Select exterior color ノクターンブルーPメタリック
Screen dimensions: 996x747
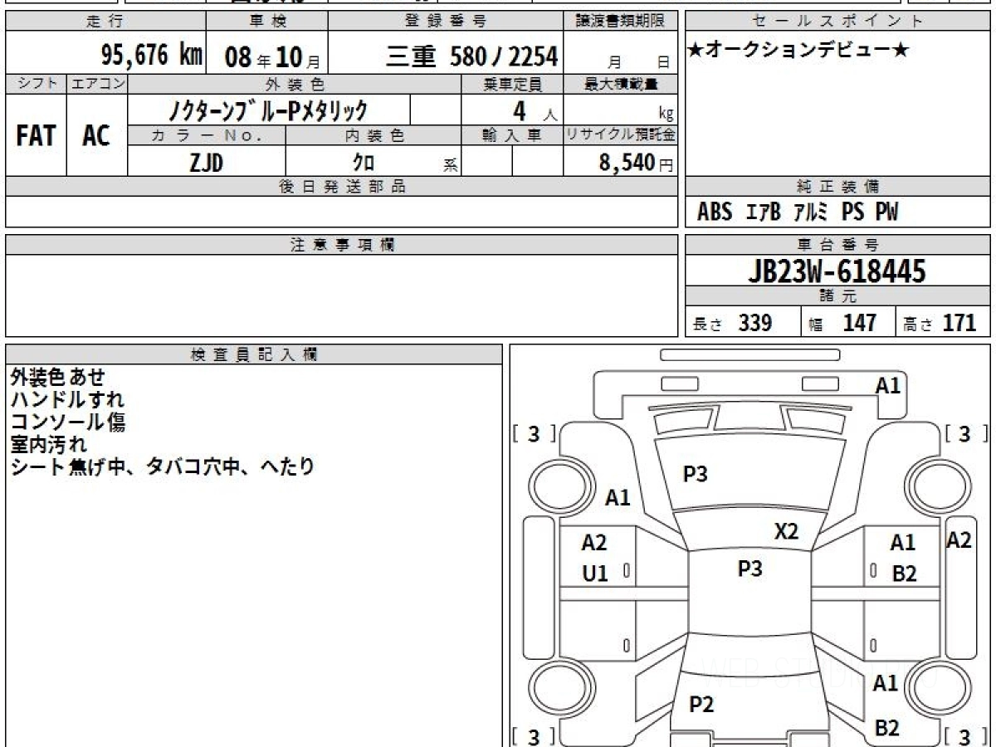(269, 110)
